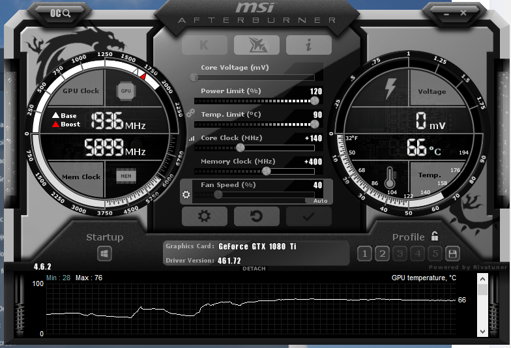Screen dimensions: 511x348
Task: Click the Core Clock slider handle
Action: coord(240,147)
